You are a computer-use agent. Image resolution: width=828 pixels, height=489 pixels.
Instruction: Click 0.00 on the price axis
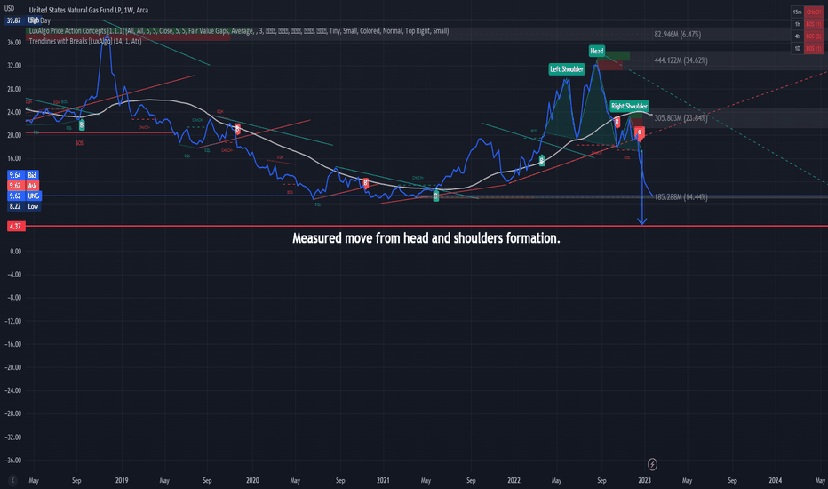15,252
